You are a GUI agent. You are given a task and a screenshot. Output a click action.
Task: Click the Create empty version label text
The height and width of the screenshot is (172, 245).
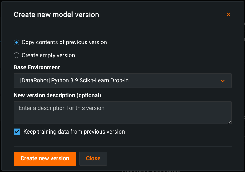click(x=48, y=55)
